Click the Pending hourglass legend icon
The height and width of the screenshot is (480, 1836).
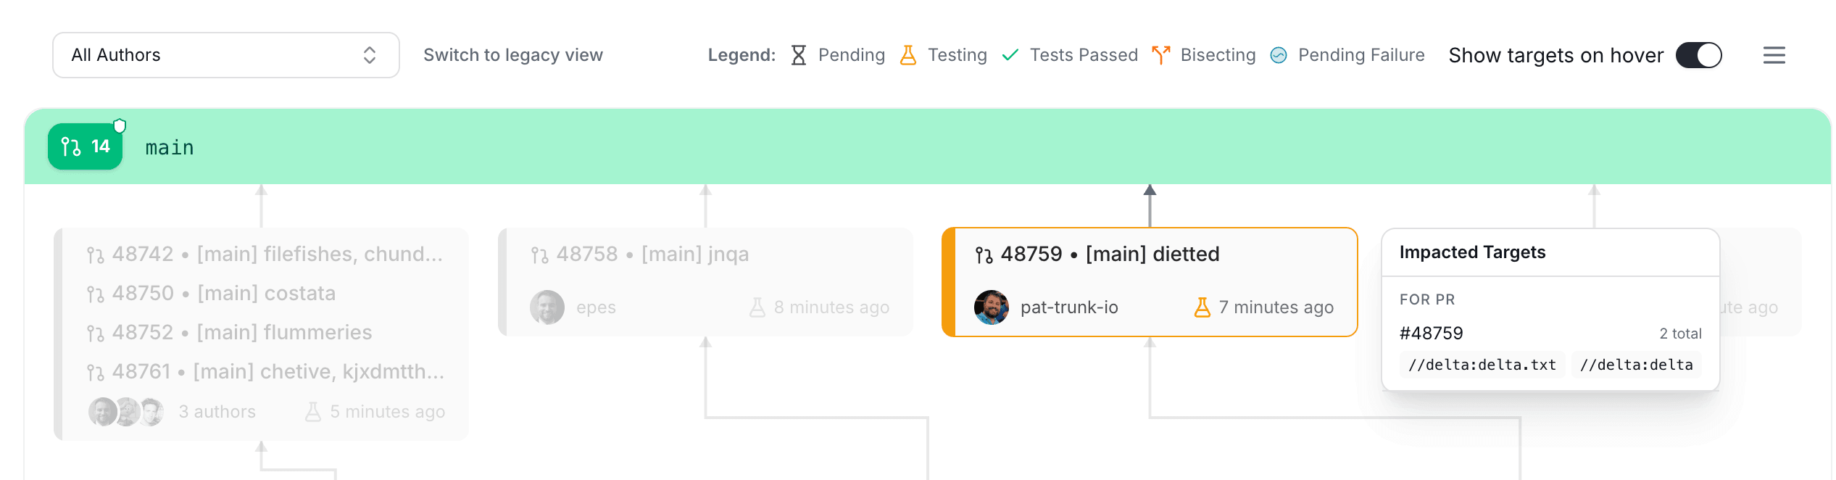(798, 55)
